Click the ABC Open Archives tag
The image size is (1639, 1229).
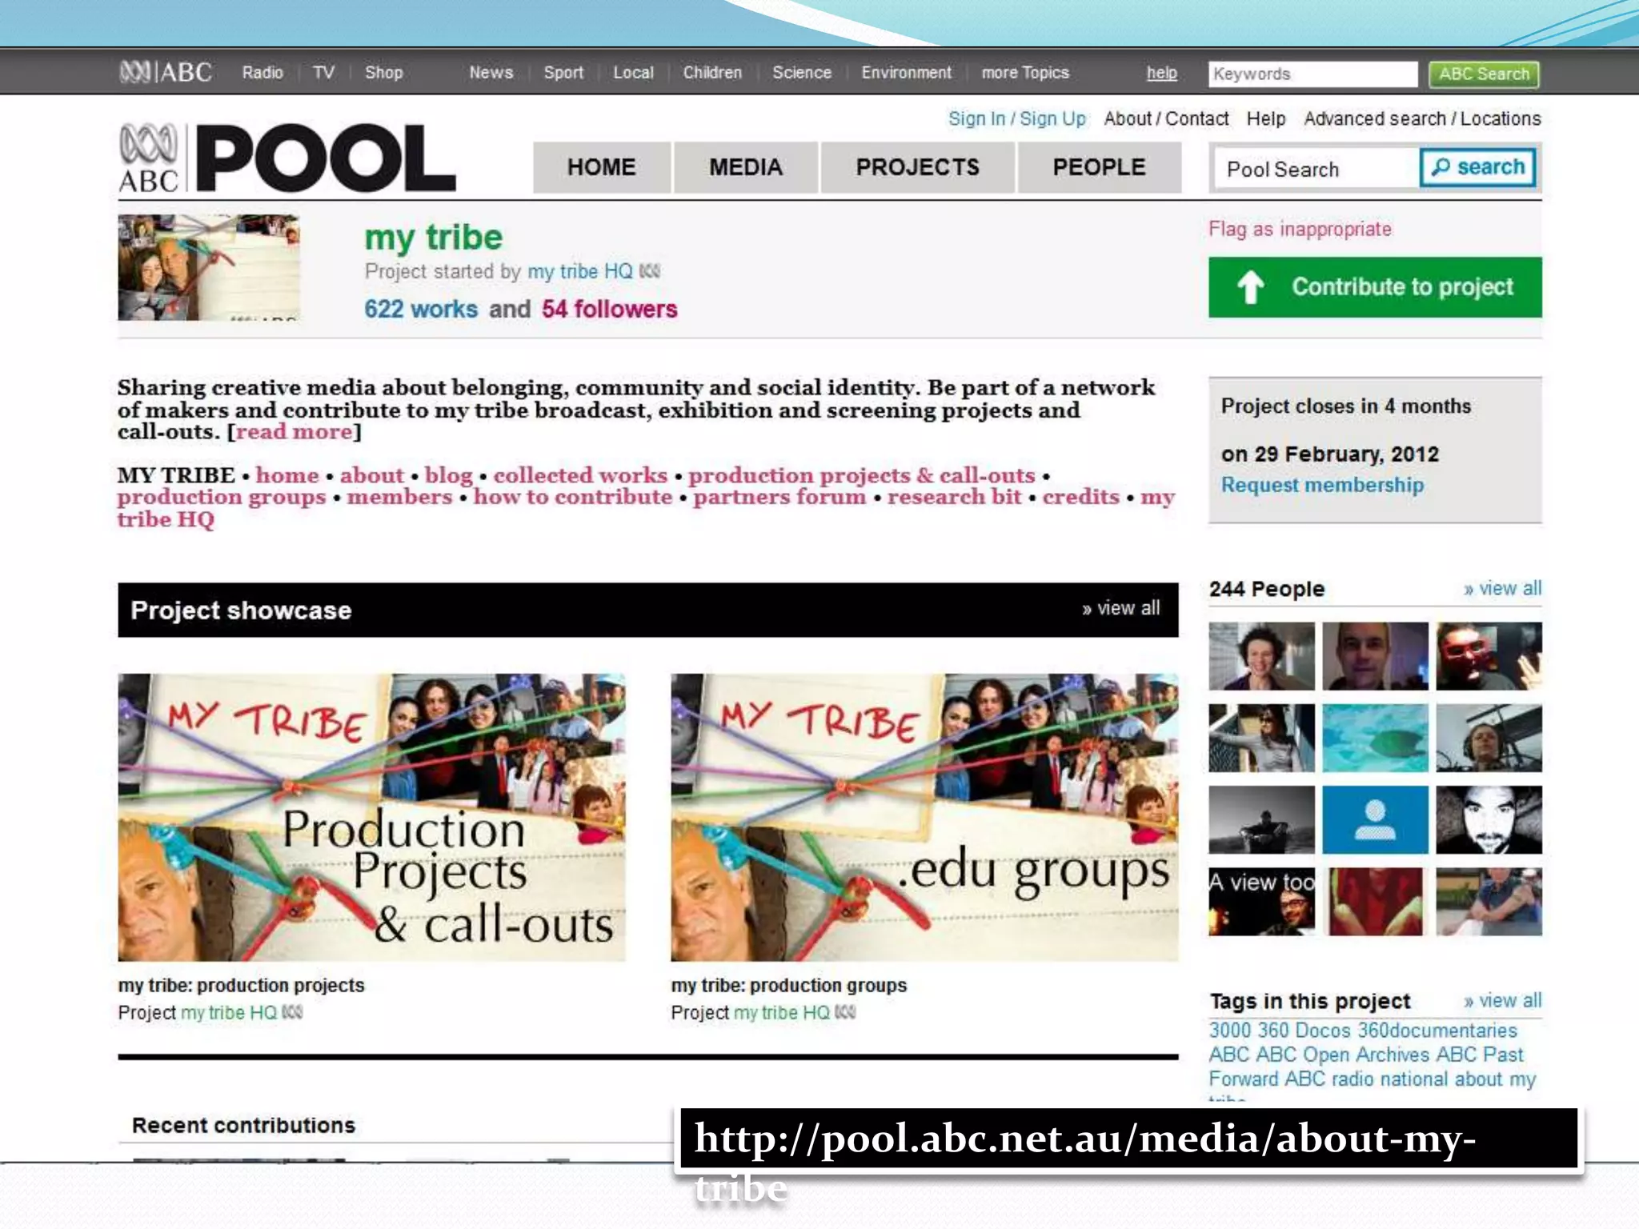coord(1343,1055)
